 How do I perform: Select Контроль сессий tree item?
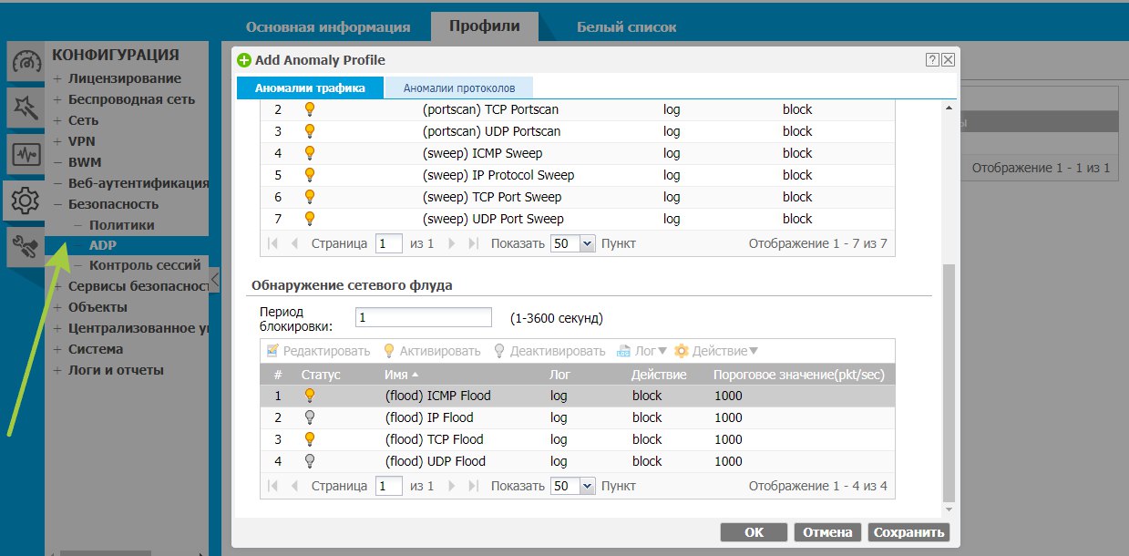(x=145, y=266)
